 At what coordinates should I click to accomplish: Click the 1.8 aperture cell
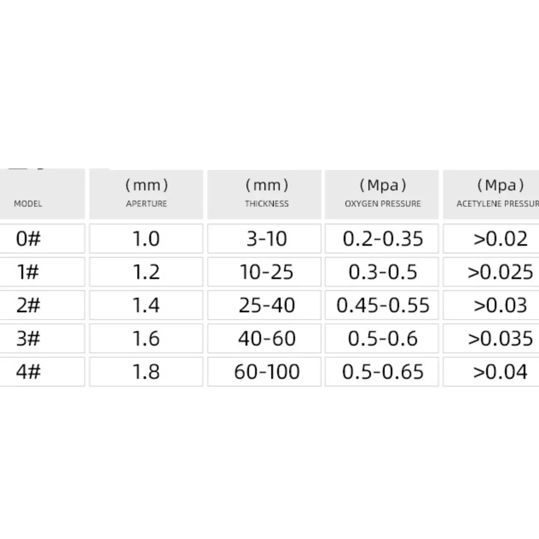point(146,372)
